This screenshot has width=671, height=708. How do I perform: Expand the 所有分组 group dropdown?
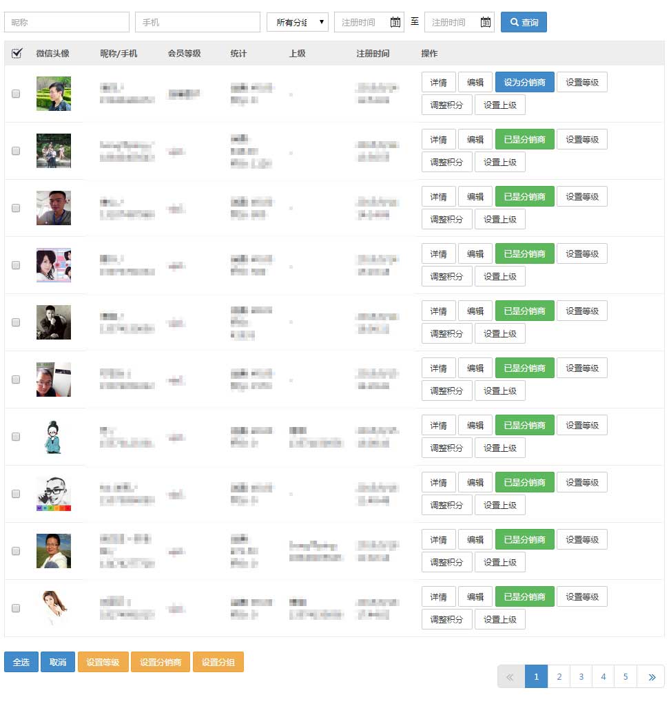[298, 23]
